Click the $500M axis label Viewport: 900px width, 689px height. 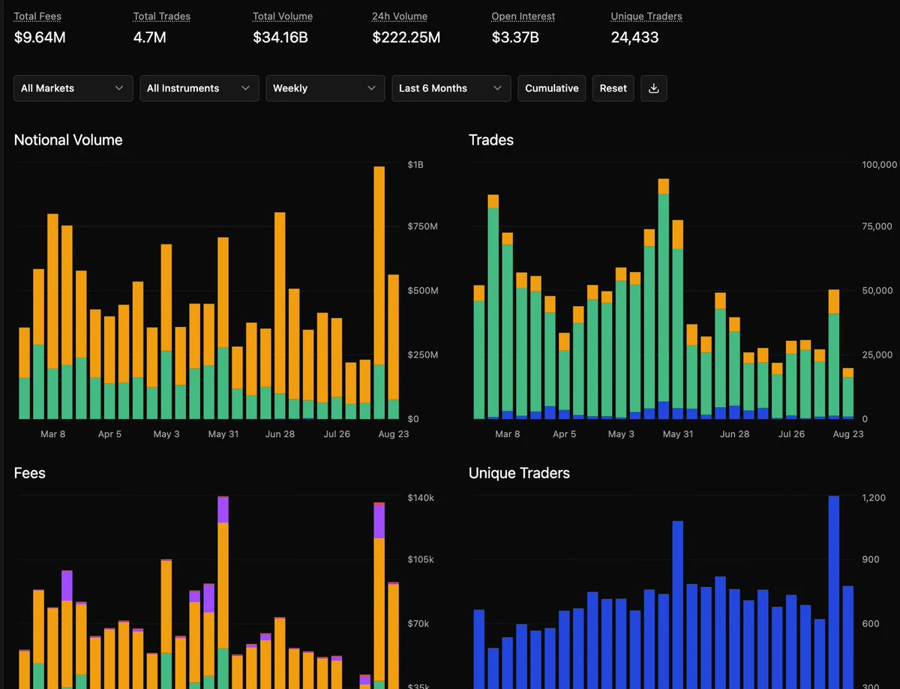[422, 290]
